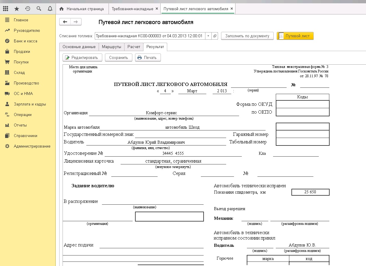Viewport: 366px width, 266px height.
Task: Switch to the Расчет tab
Action: point(134,47)
